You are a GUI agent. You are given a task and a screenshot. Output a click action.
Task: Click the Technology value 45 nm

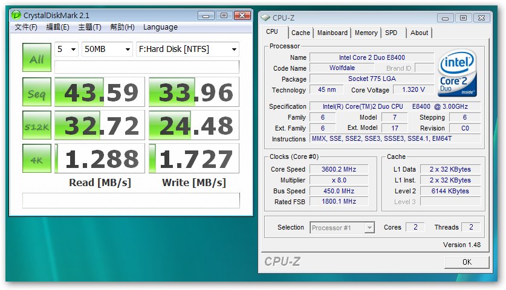[326, 89]
